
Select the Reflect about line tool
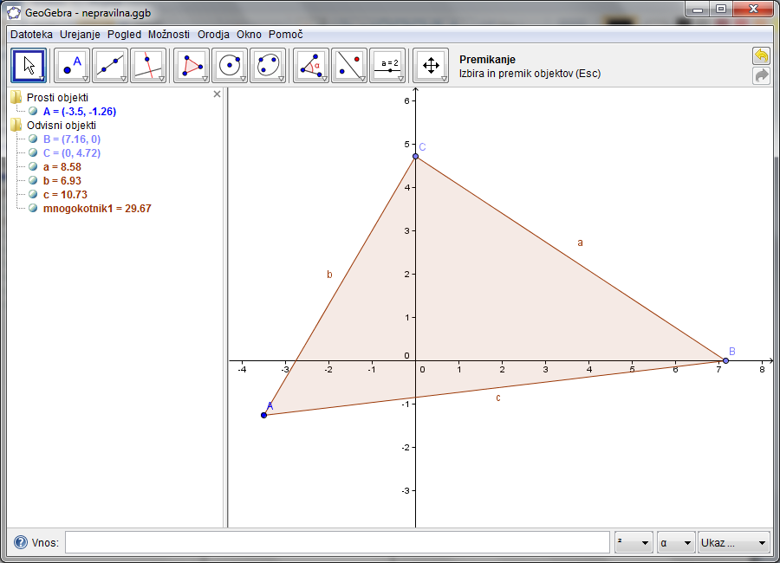click(349, 66)
